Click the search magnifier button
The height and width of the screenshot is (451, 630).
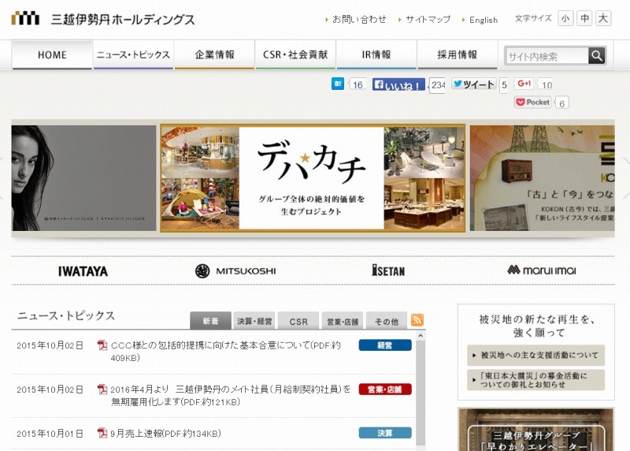597,55
